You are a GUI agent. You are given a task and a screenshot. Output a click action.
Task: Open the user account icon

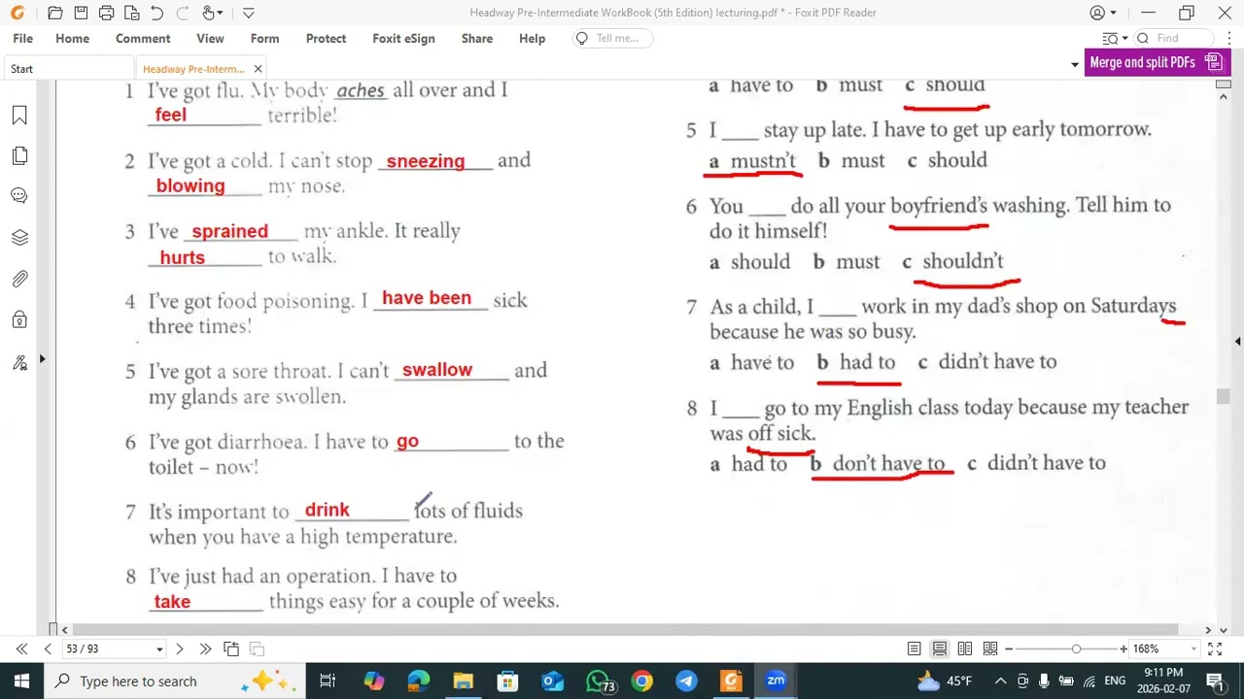coord(1097,13)
